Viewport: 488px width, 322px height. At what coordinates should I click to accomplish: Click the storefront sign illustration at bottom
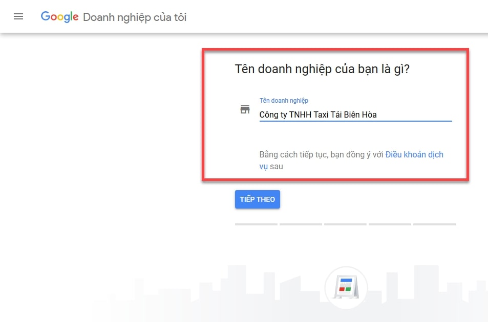346,287
